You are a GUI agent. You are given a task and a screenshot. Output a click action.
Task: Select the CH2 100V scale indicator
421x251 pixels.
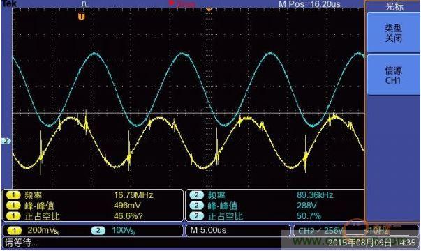pyautogui.click(x=114, y=230)
